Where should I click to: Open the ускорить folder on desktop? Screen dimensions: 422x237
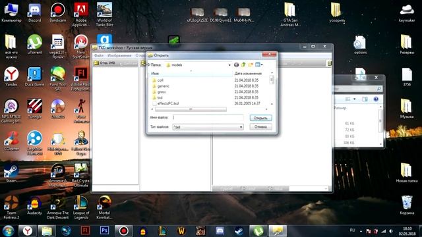(337, 13)
